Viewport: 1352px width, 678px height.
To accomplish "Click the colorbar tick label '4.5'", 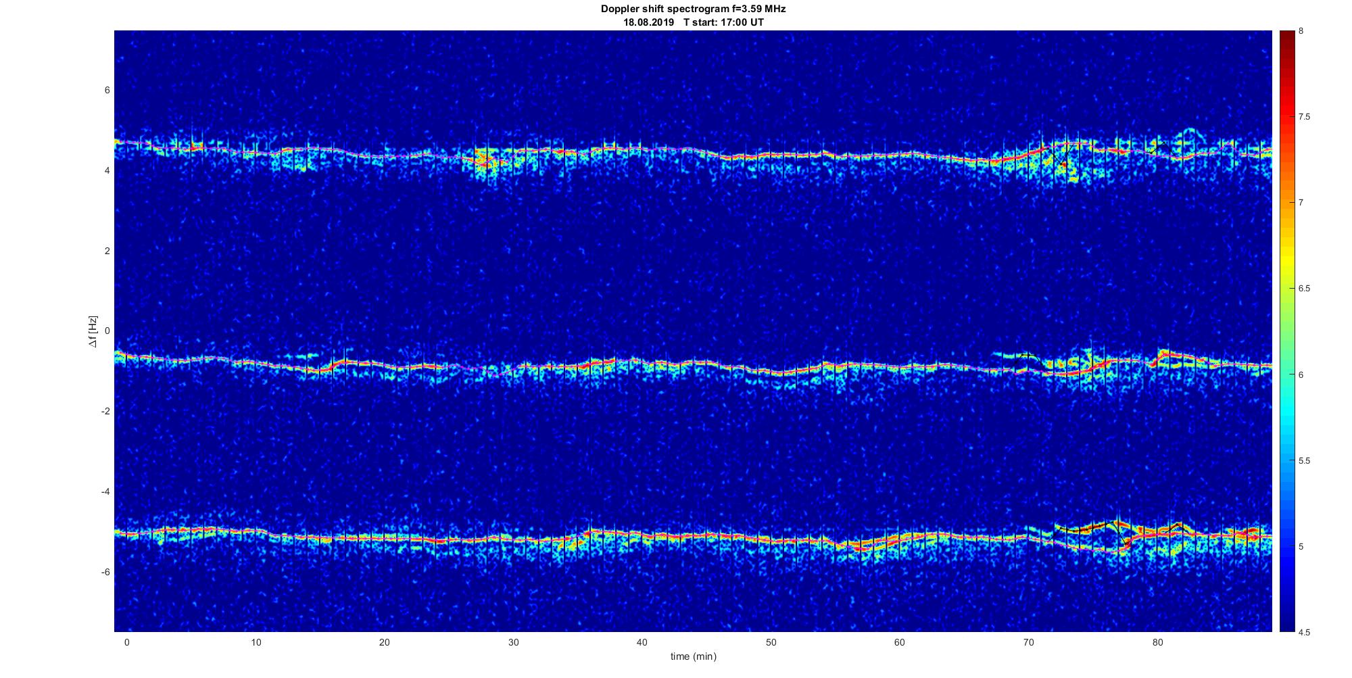I will click(x=1304, y=633).
